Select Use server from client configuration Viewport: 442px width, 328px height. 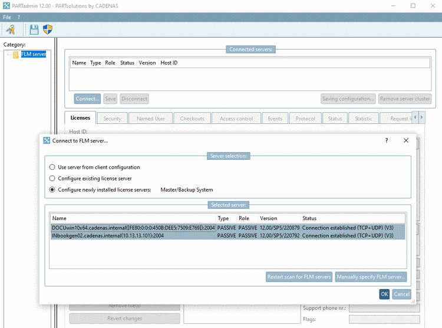[95, 167]
